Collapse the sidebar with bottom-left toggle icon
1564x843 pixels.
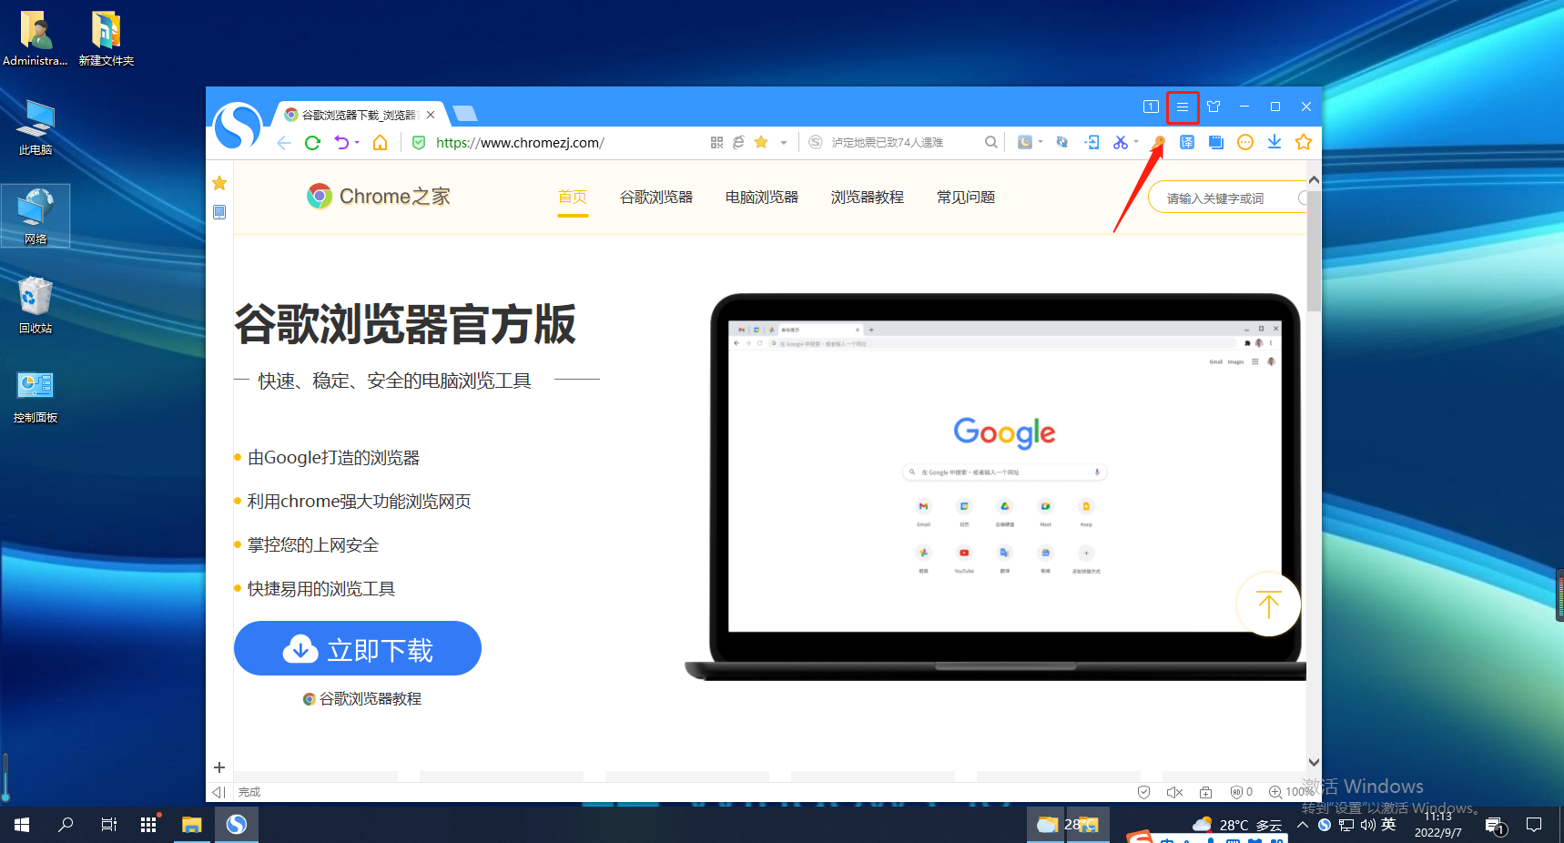218,792
